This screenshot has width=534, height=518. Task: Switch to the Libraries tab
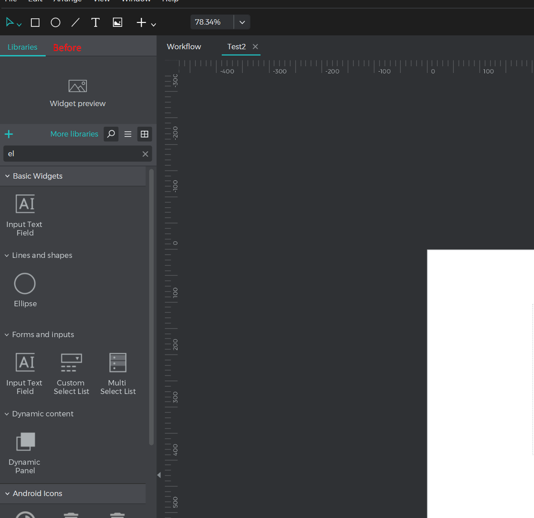click(22, 47)
